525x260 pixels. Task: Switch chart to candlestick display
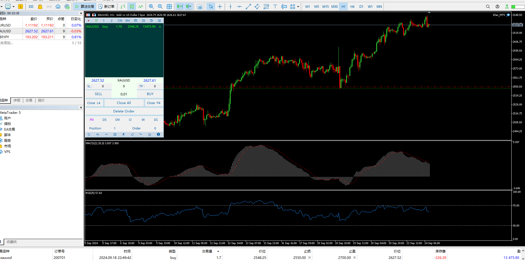pos(132,6)
